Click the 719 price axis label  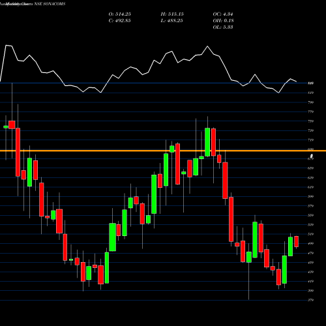click(x=311, y=140)
